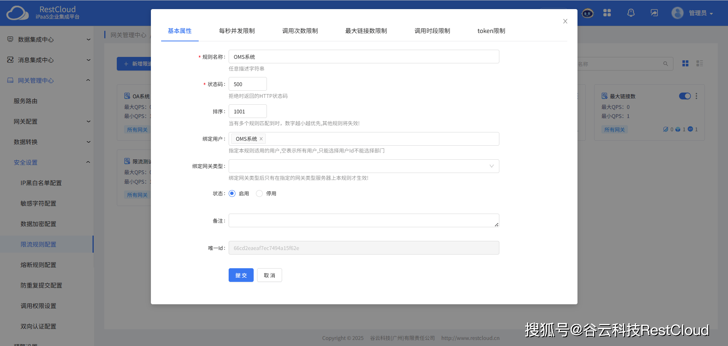Click the 提交 submit button
Image resolution: width=728 pixels, height=346 pixels.
241,275
